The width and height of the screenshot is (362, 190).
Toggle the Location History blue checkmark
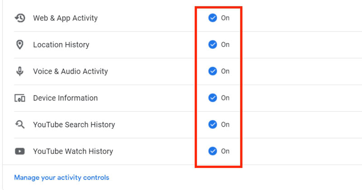(x=213, y=45)
